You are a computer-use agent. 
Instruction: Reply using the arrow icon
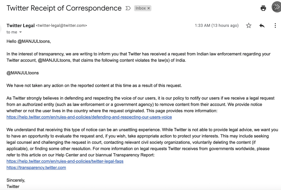pyautogui.click(x=262, y=26)
